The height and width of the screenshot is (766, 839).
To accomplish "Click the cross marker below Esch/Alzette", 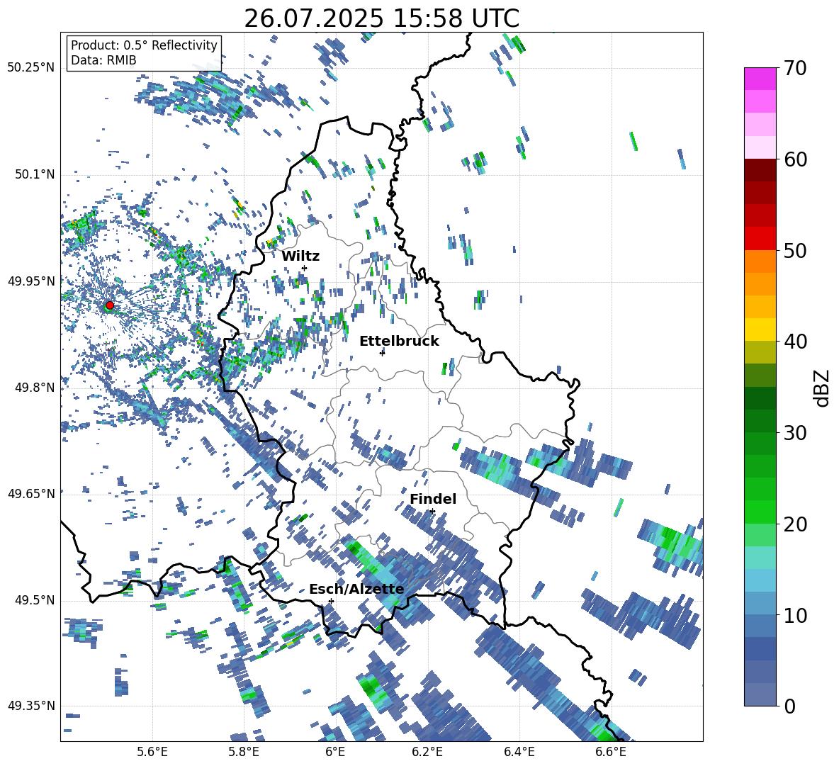I will coord(331,601).
